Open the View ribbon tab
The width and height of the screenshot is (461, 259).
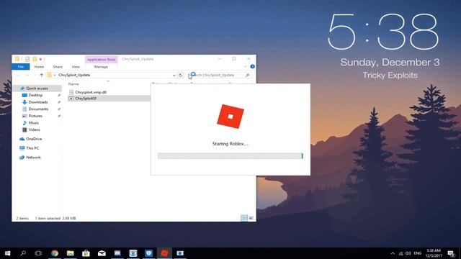[x=76, y=67]
